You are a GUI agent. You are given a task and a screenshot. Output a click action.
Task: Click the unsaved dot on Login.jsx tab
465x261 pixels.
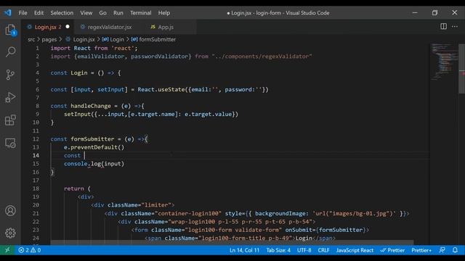click(x=68, y=27)
